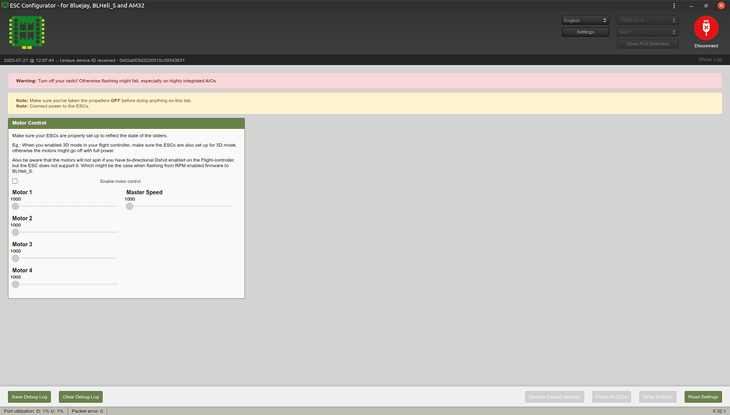Viewport: 730px width, 415px height.
Task: Open the English language dropdown
Action: tap(585, 21)
